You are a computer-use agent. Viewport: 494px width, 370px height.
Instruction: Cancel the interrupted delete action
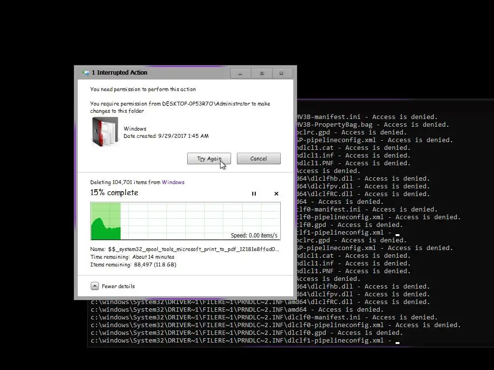259,159
